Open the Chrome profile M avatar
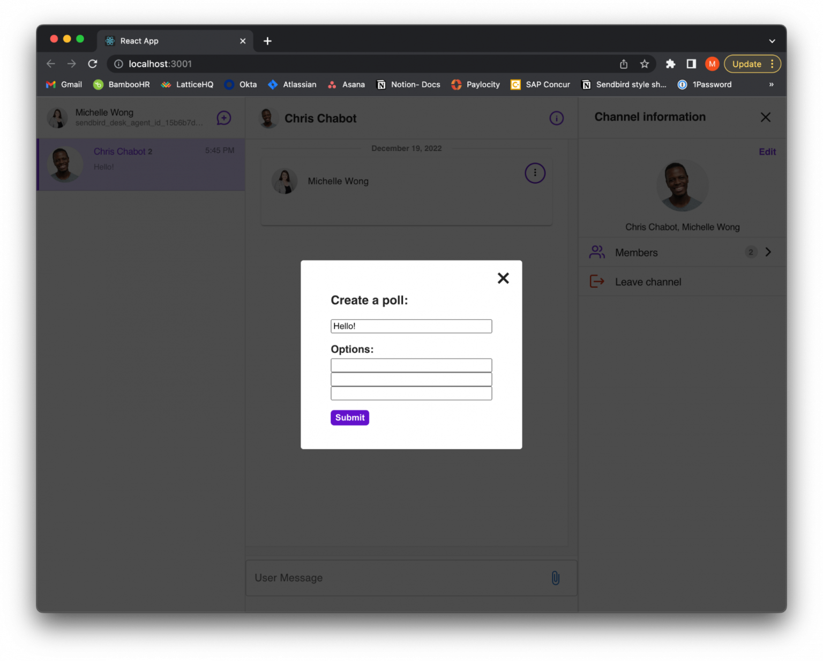Viewport: 823px width, 661px height. pos(712,64)
